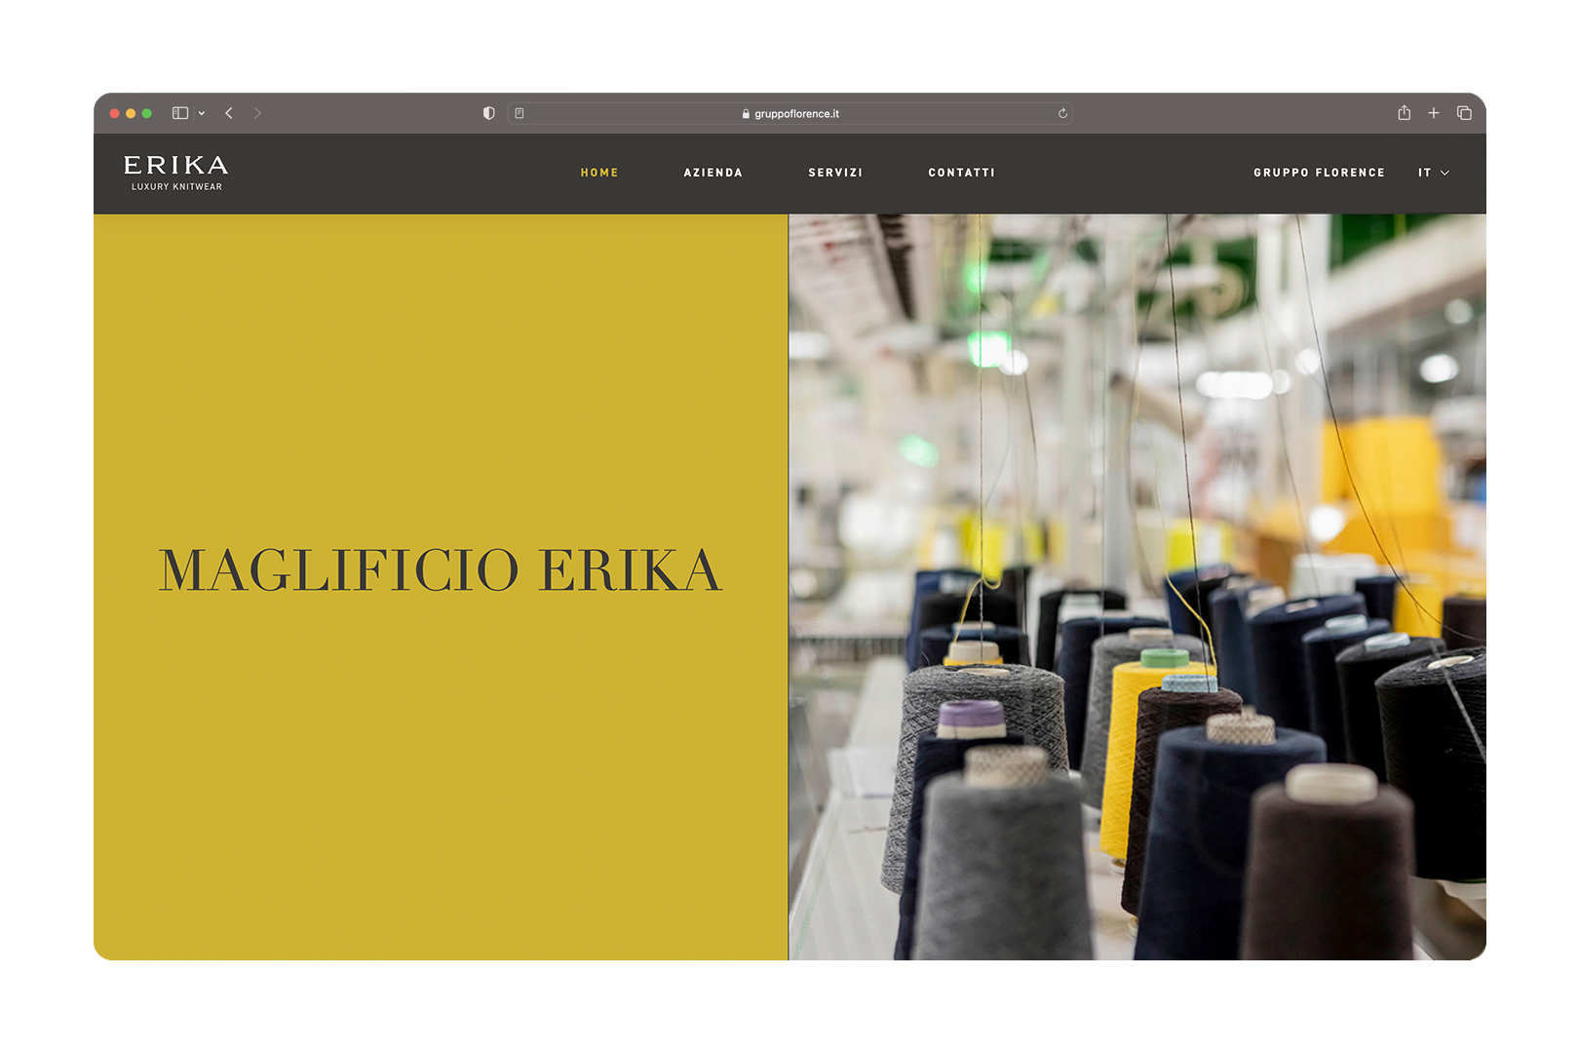The image size is (1579, 1053).
Task: Go forward to the next page
Action: tap(257, 113)
